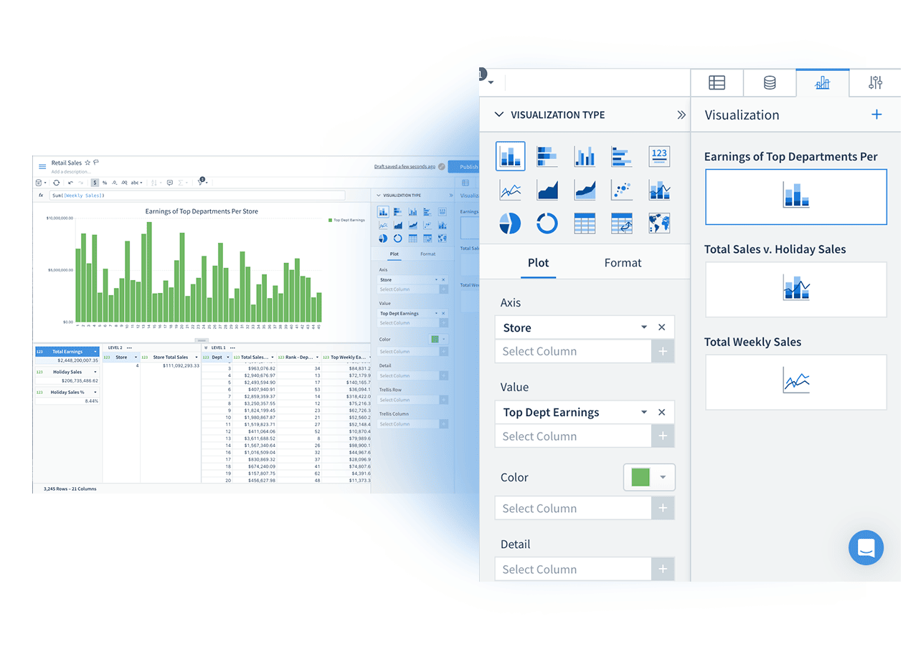
Task: Add a Color column with plus
Action: point(663,509)
